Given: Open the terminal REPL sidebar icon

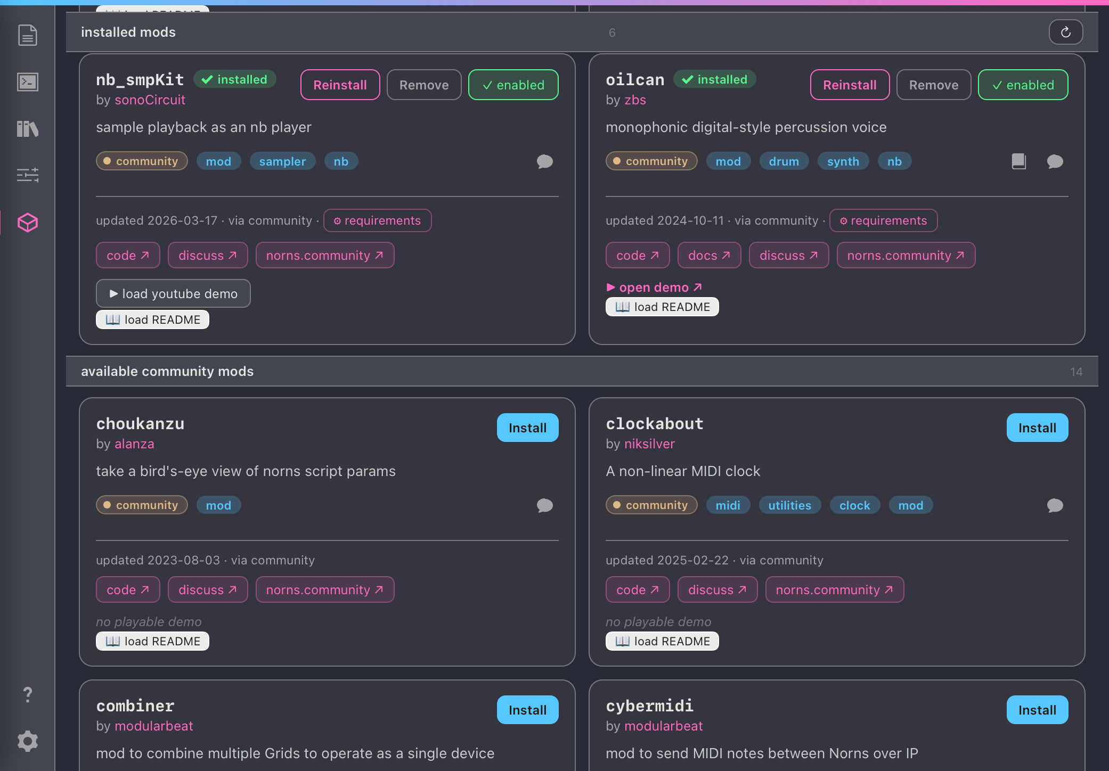Looking at the screenshot, I should click(x=28, y=82).
